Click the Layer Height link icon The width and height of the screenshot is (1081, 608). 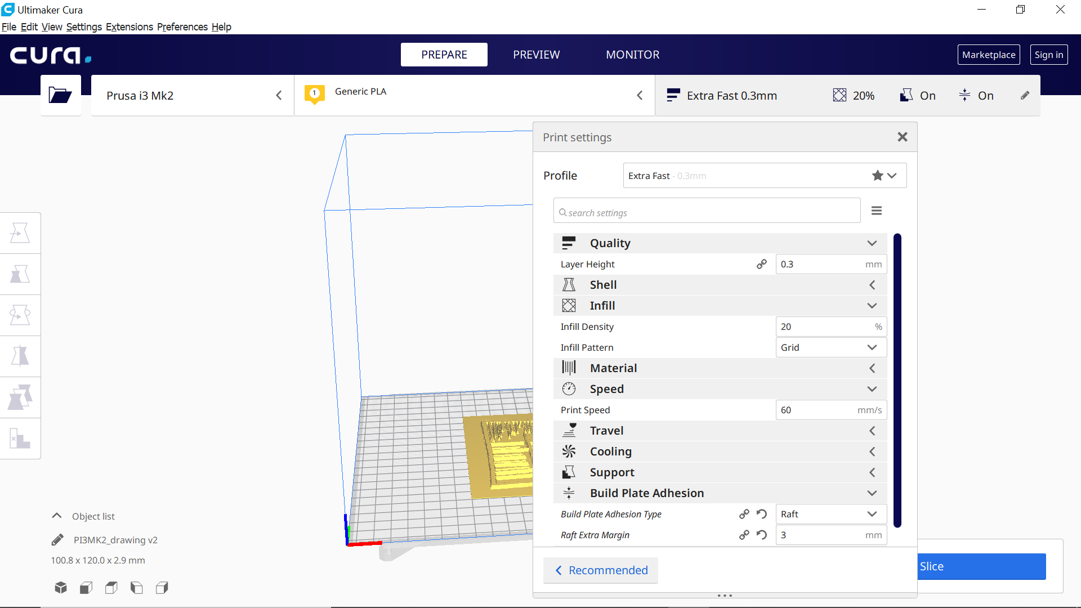coord(761,264)
